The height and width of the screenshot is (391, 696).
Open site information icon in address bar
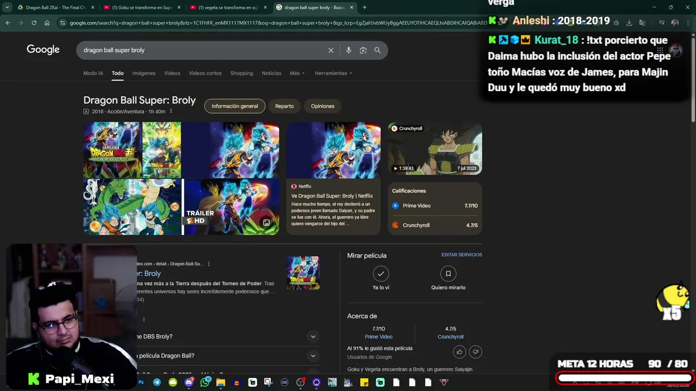[63, 23]
